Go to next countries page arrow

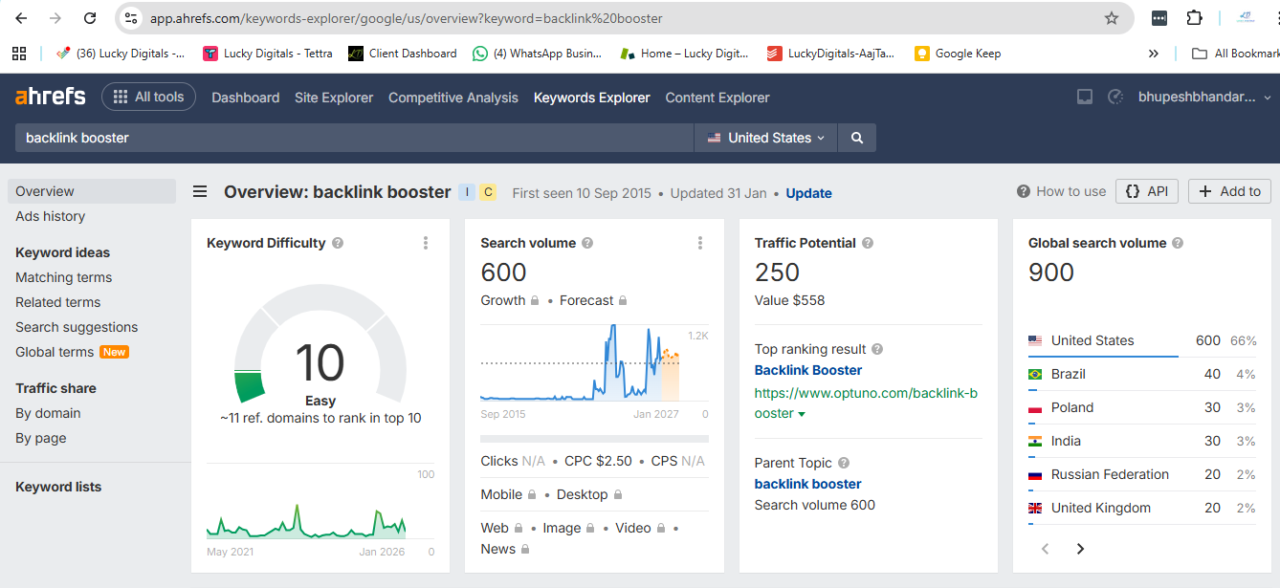[x=1080, y=549]
